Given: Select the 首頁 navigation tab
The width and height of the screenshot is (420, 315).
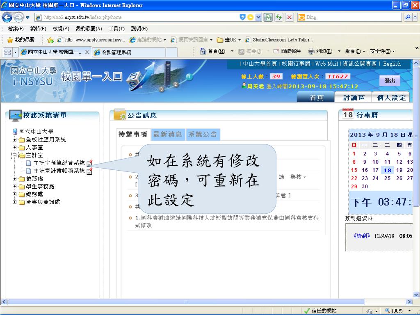Looking at the screenshot, I should [x=316, y=98].
